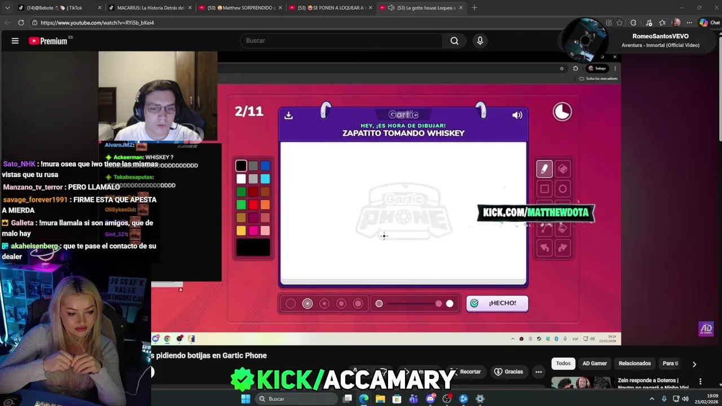Pick the cyan color swatch
Image resolution: width=722 pixels, height=406 pixels.
(x=265, y=179)
